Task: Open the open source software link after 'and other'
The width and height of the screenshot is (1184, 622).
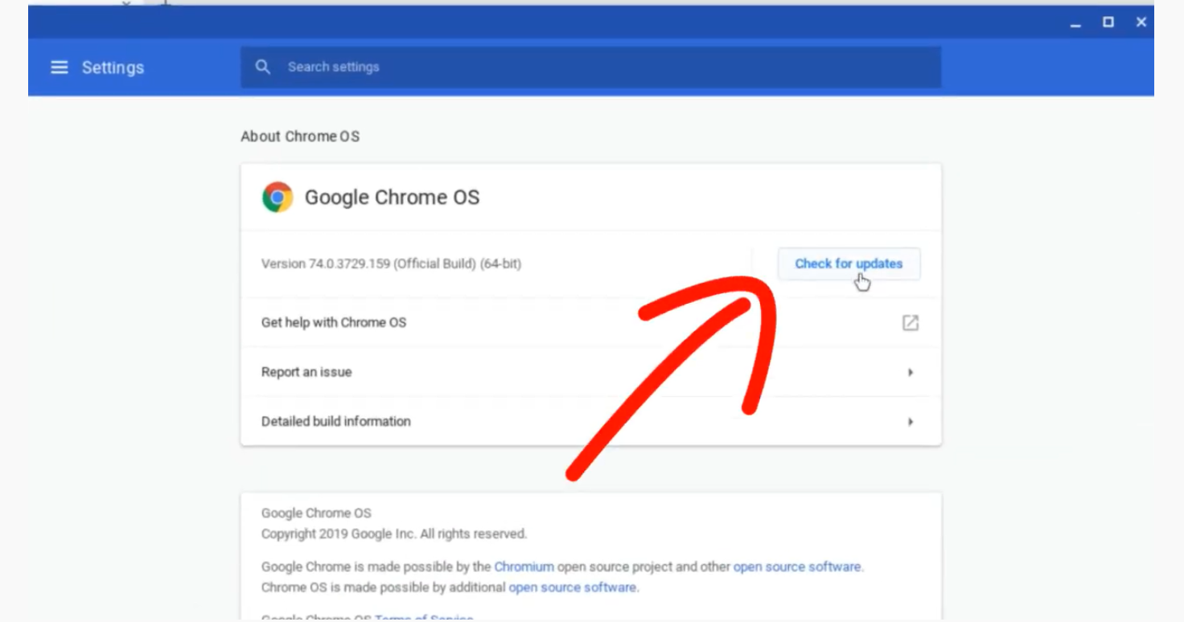Action: pyautogui.click(x=797, y=567)
